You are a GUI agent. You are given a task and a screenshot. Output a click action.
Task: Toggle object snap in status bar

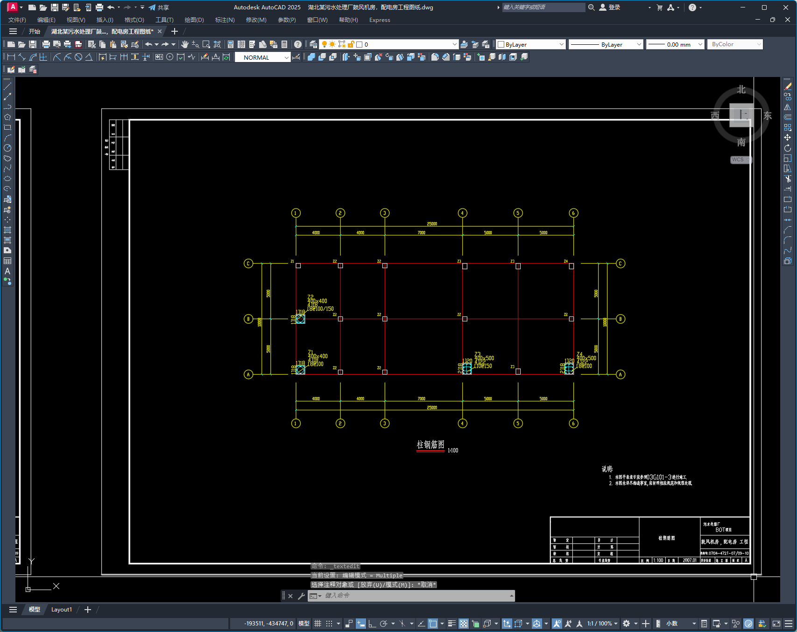click(x=433, y=624)
